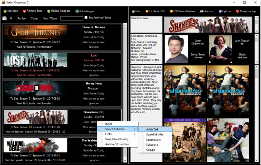Filter the list by To See
Image resolution: width=261 pixels, height=165 pixels.
point(22,19)
